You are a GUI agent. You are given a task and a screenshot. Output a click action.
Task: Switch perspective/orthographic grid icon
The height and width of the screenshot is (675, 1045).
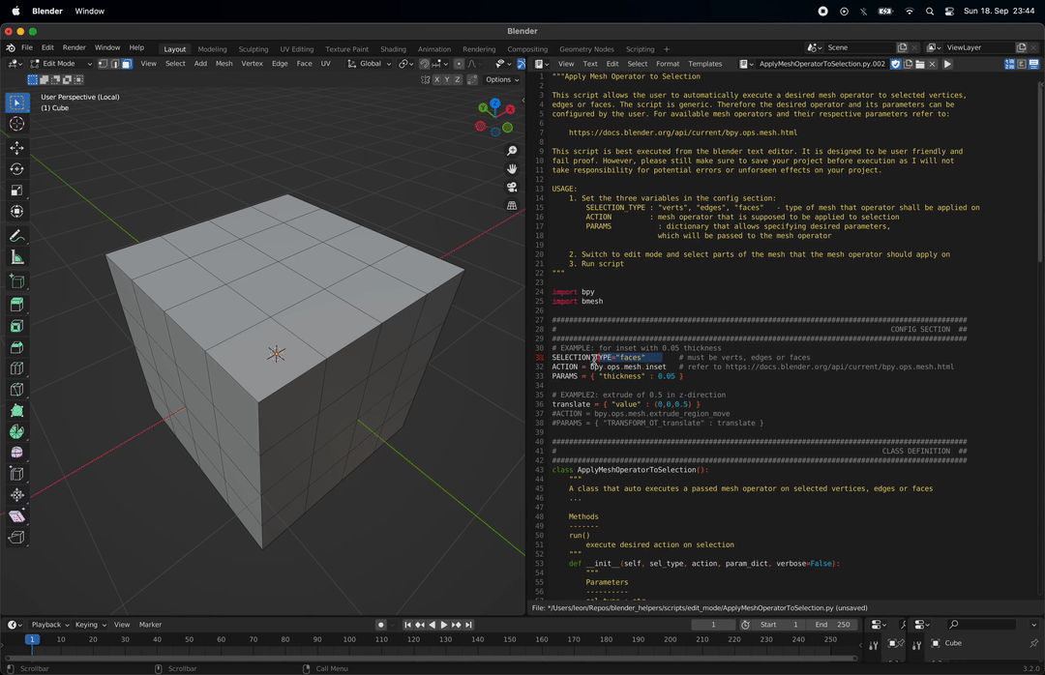[512, 205]
